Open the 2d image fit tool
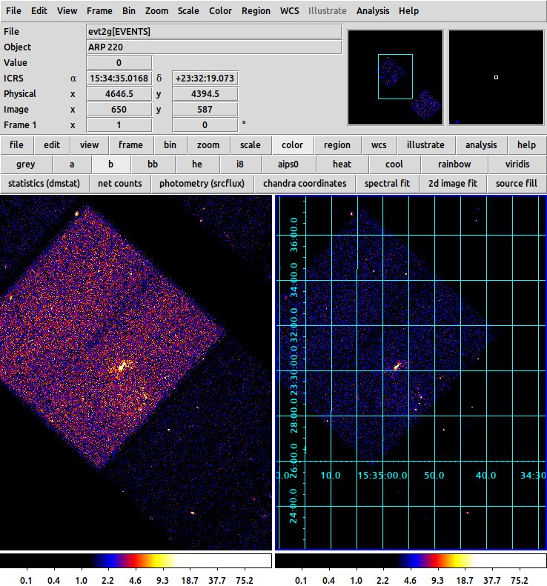547x586 pixels. pyautogui.click(x=453, y=184)
